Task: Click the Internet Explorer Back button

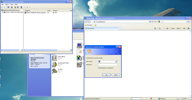Action: [x=86, y=22]
